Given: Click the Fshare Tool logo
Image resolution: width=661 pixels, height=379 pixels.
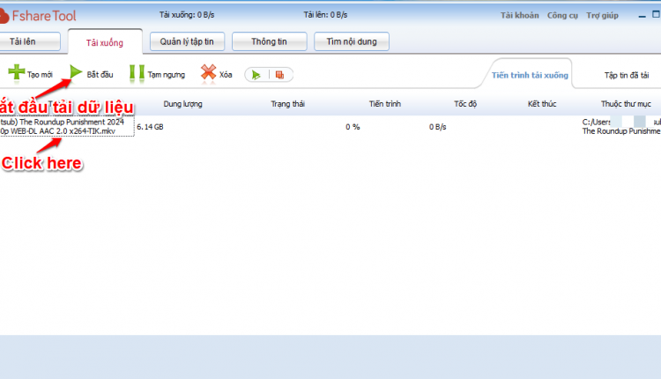Looking at the screenshot, I should [39, 16].
